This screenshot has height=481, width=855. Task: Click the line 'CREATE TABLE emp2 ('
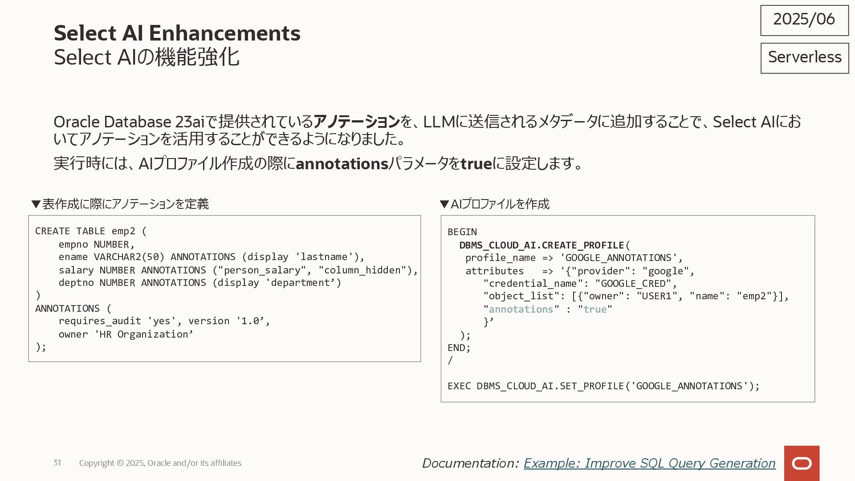91,231
